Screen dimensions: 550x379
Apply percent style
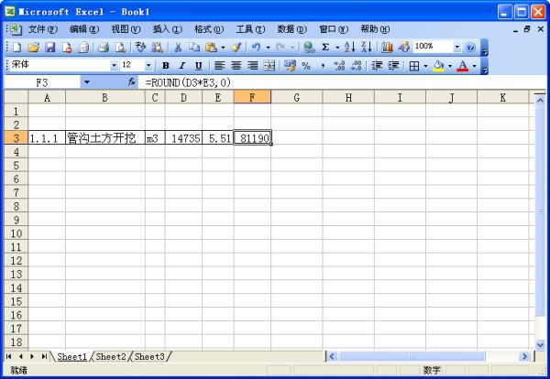306,66
